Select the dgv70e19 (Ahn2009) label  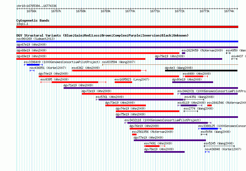point(54,74)
